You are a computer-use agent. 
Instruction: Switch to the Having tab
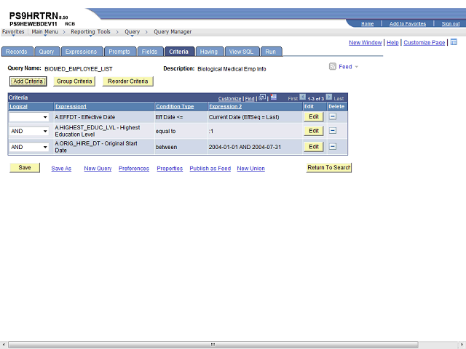point(209,52)
